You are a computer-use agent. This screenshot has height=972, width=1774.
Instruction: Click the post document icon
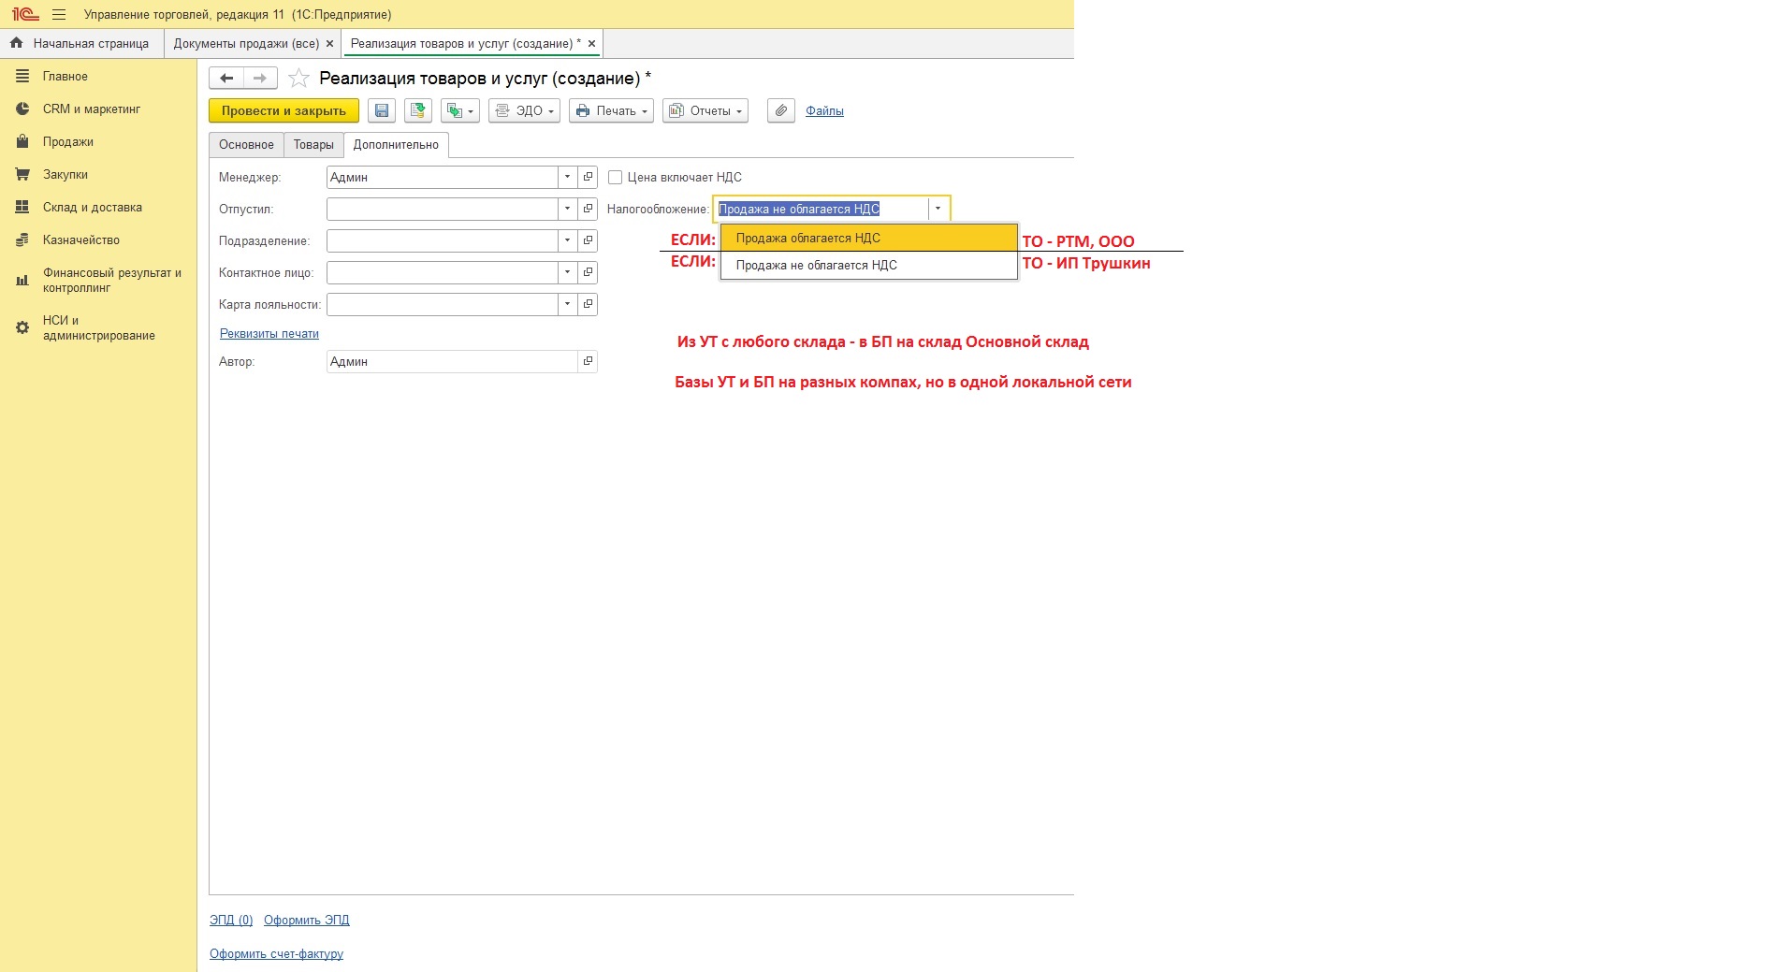pos(418,110)
